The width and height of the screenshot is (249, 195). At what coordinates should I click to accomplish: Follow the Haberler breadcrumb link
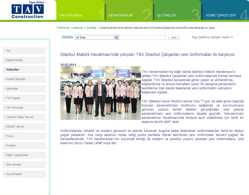coord(78,28)
